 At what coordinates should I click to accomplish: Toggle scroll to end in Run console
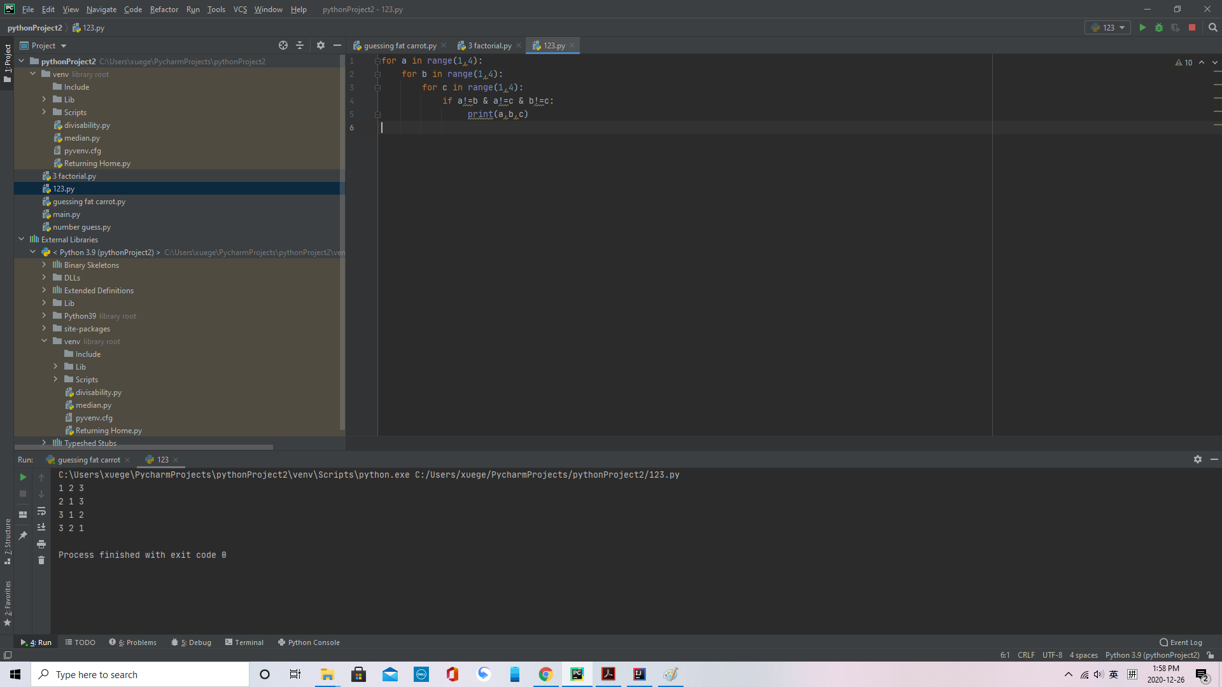[41, 527]
